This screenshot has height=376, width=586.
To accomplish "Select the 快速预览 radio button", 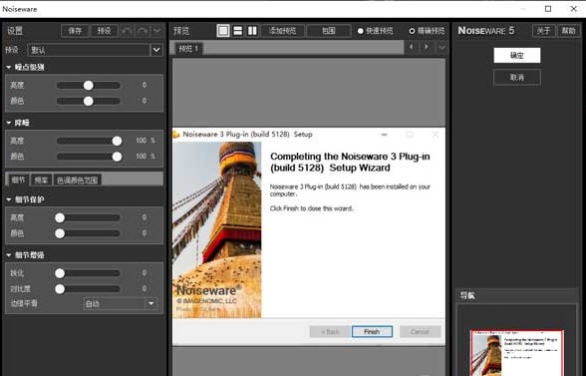I will [x=361, y=31].
